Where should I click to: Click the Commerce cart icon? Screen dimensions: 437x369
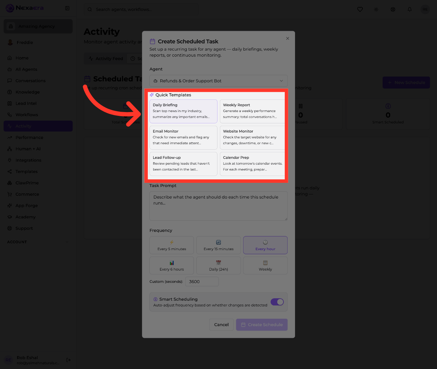10,194
